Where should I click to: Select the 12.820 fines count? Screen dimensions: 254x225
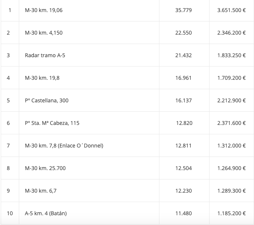[184, 123]
